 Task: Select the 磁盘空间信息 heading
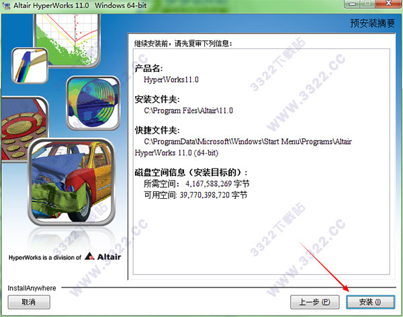pyautogui.click(x=191, y=173)
